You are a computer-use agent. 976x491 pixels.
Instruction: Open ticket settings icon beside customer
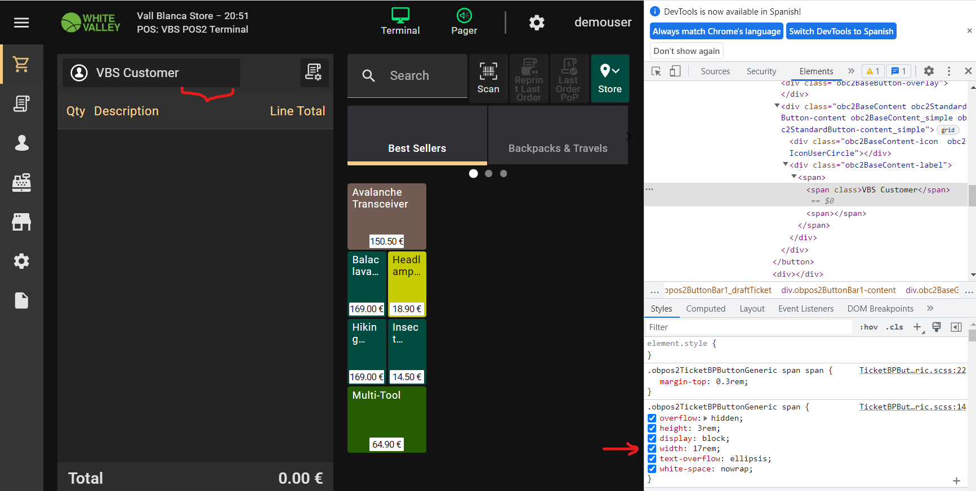pos(313,72)
